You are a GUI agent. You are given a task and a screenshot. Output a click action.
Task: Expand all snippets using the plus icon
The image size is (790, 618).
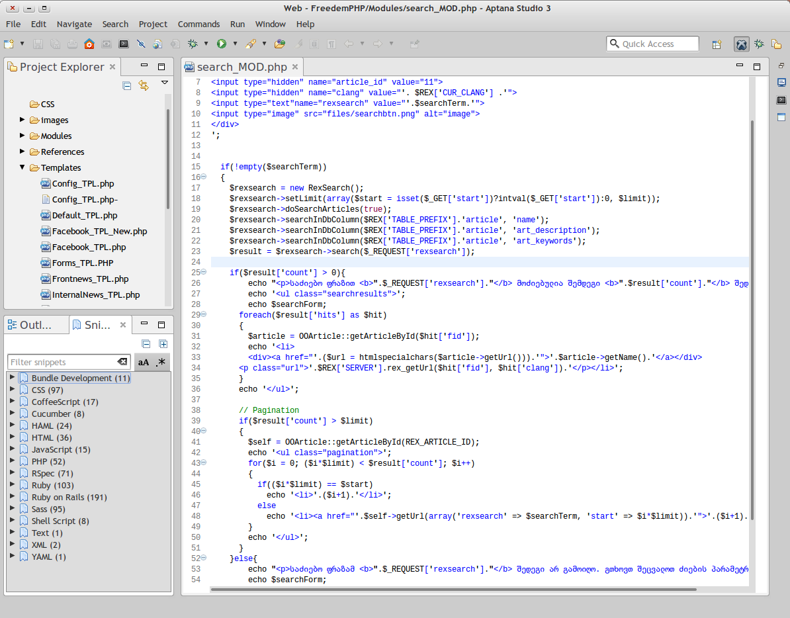click(163, 344)
